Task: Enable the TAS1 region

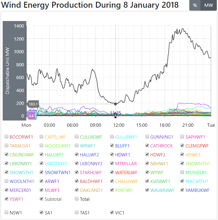Action: [77, 212]
